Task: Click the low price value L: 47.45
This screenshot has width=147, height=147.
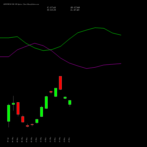Action: click(x=75, y=10)
